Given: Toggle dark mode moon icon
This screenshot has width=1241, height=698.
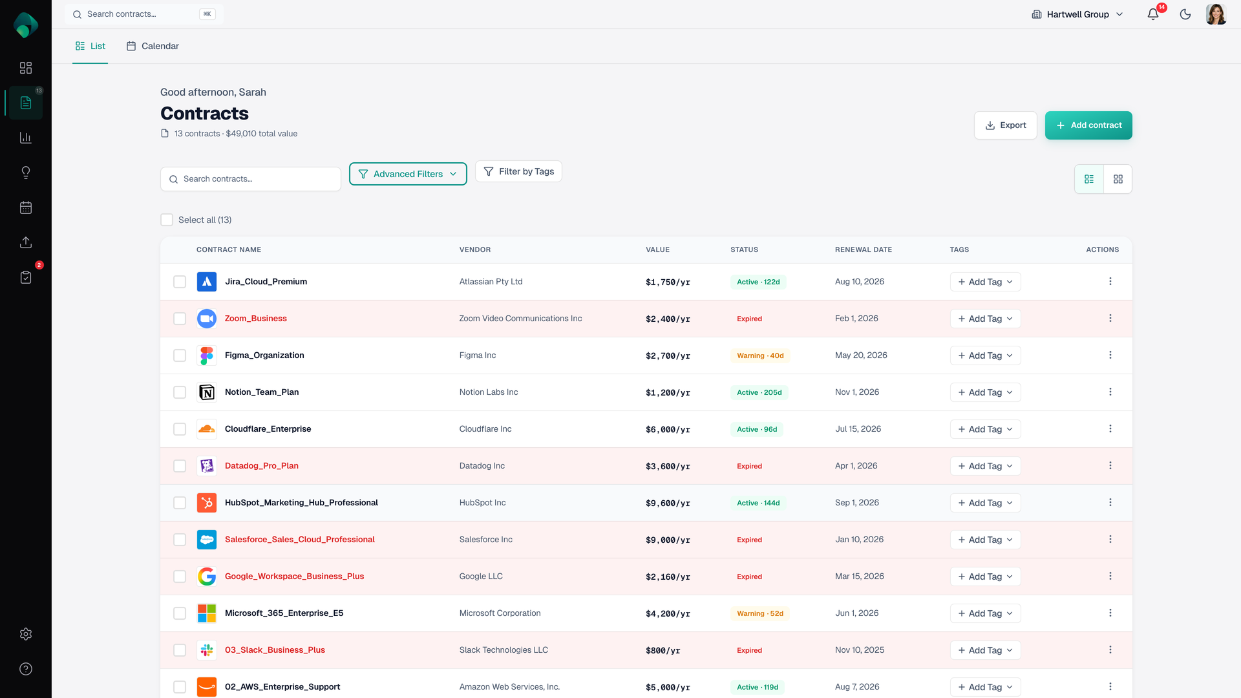Looking at the screenshot, I should click(1185, 14).
